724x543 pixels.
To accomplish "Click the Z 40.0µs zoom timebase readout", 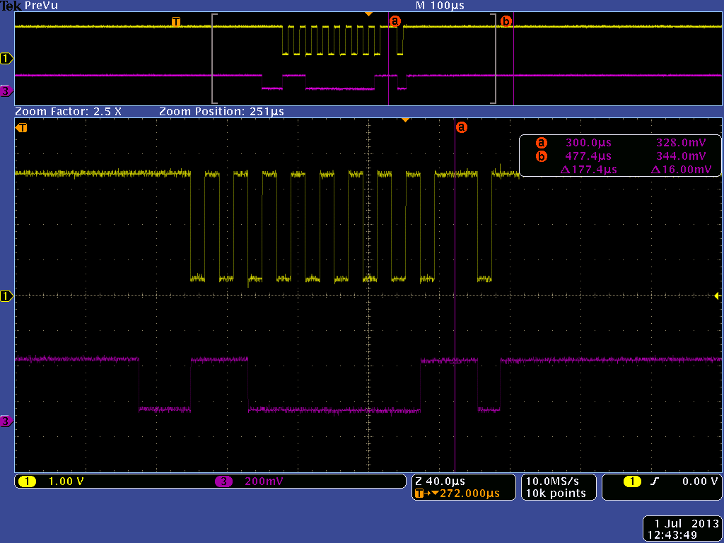I will 440,481.
